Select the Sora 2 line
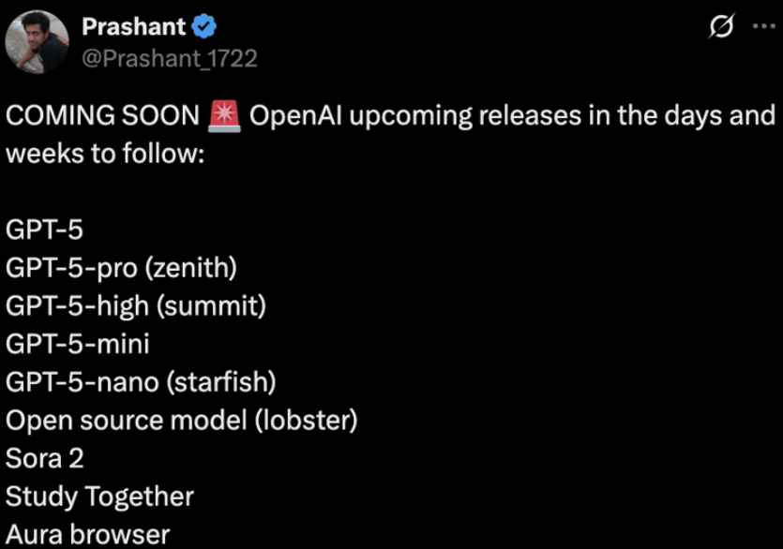 point(45,458)
